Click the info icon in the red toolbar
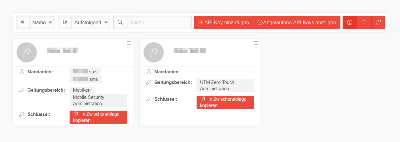This screenshot has height=142, width=400. click(x=350, y=22)
